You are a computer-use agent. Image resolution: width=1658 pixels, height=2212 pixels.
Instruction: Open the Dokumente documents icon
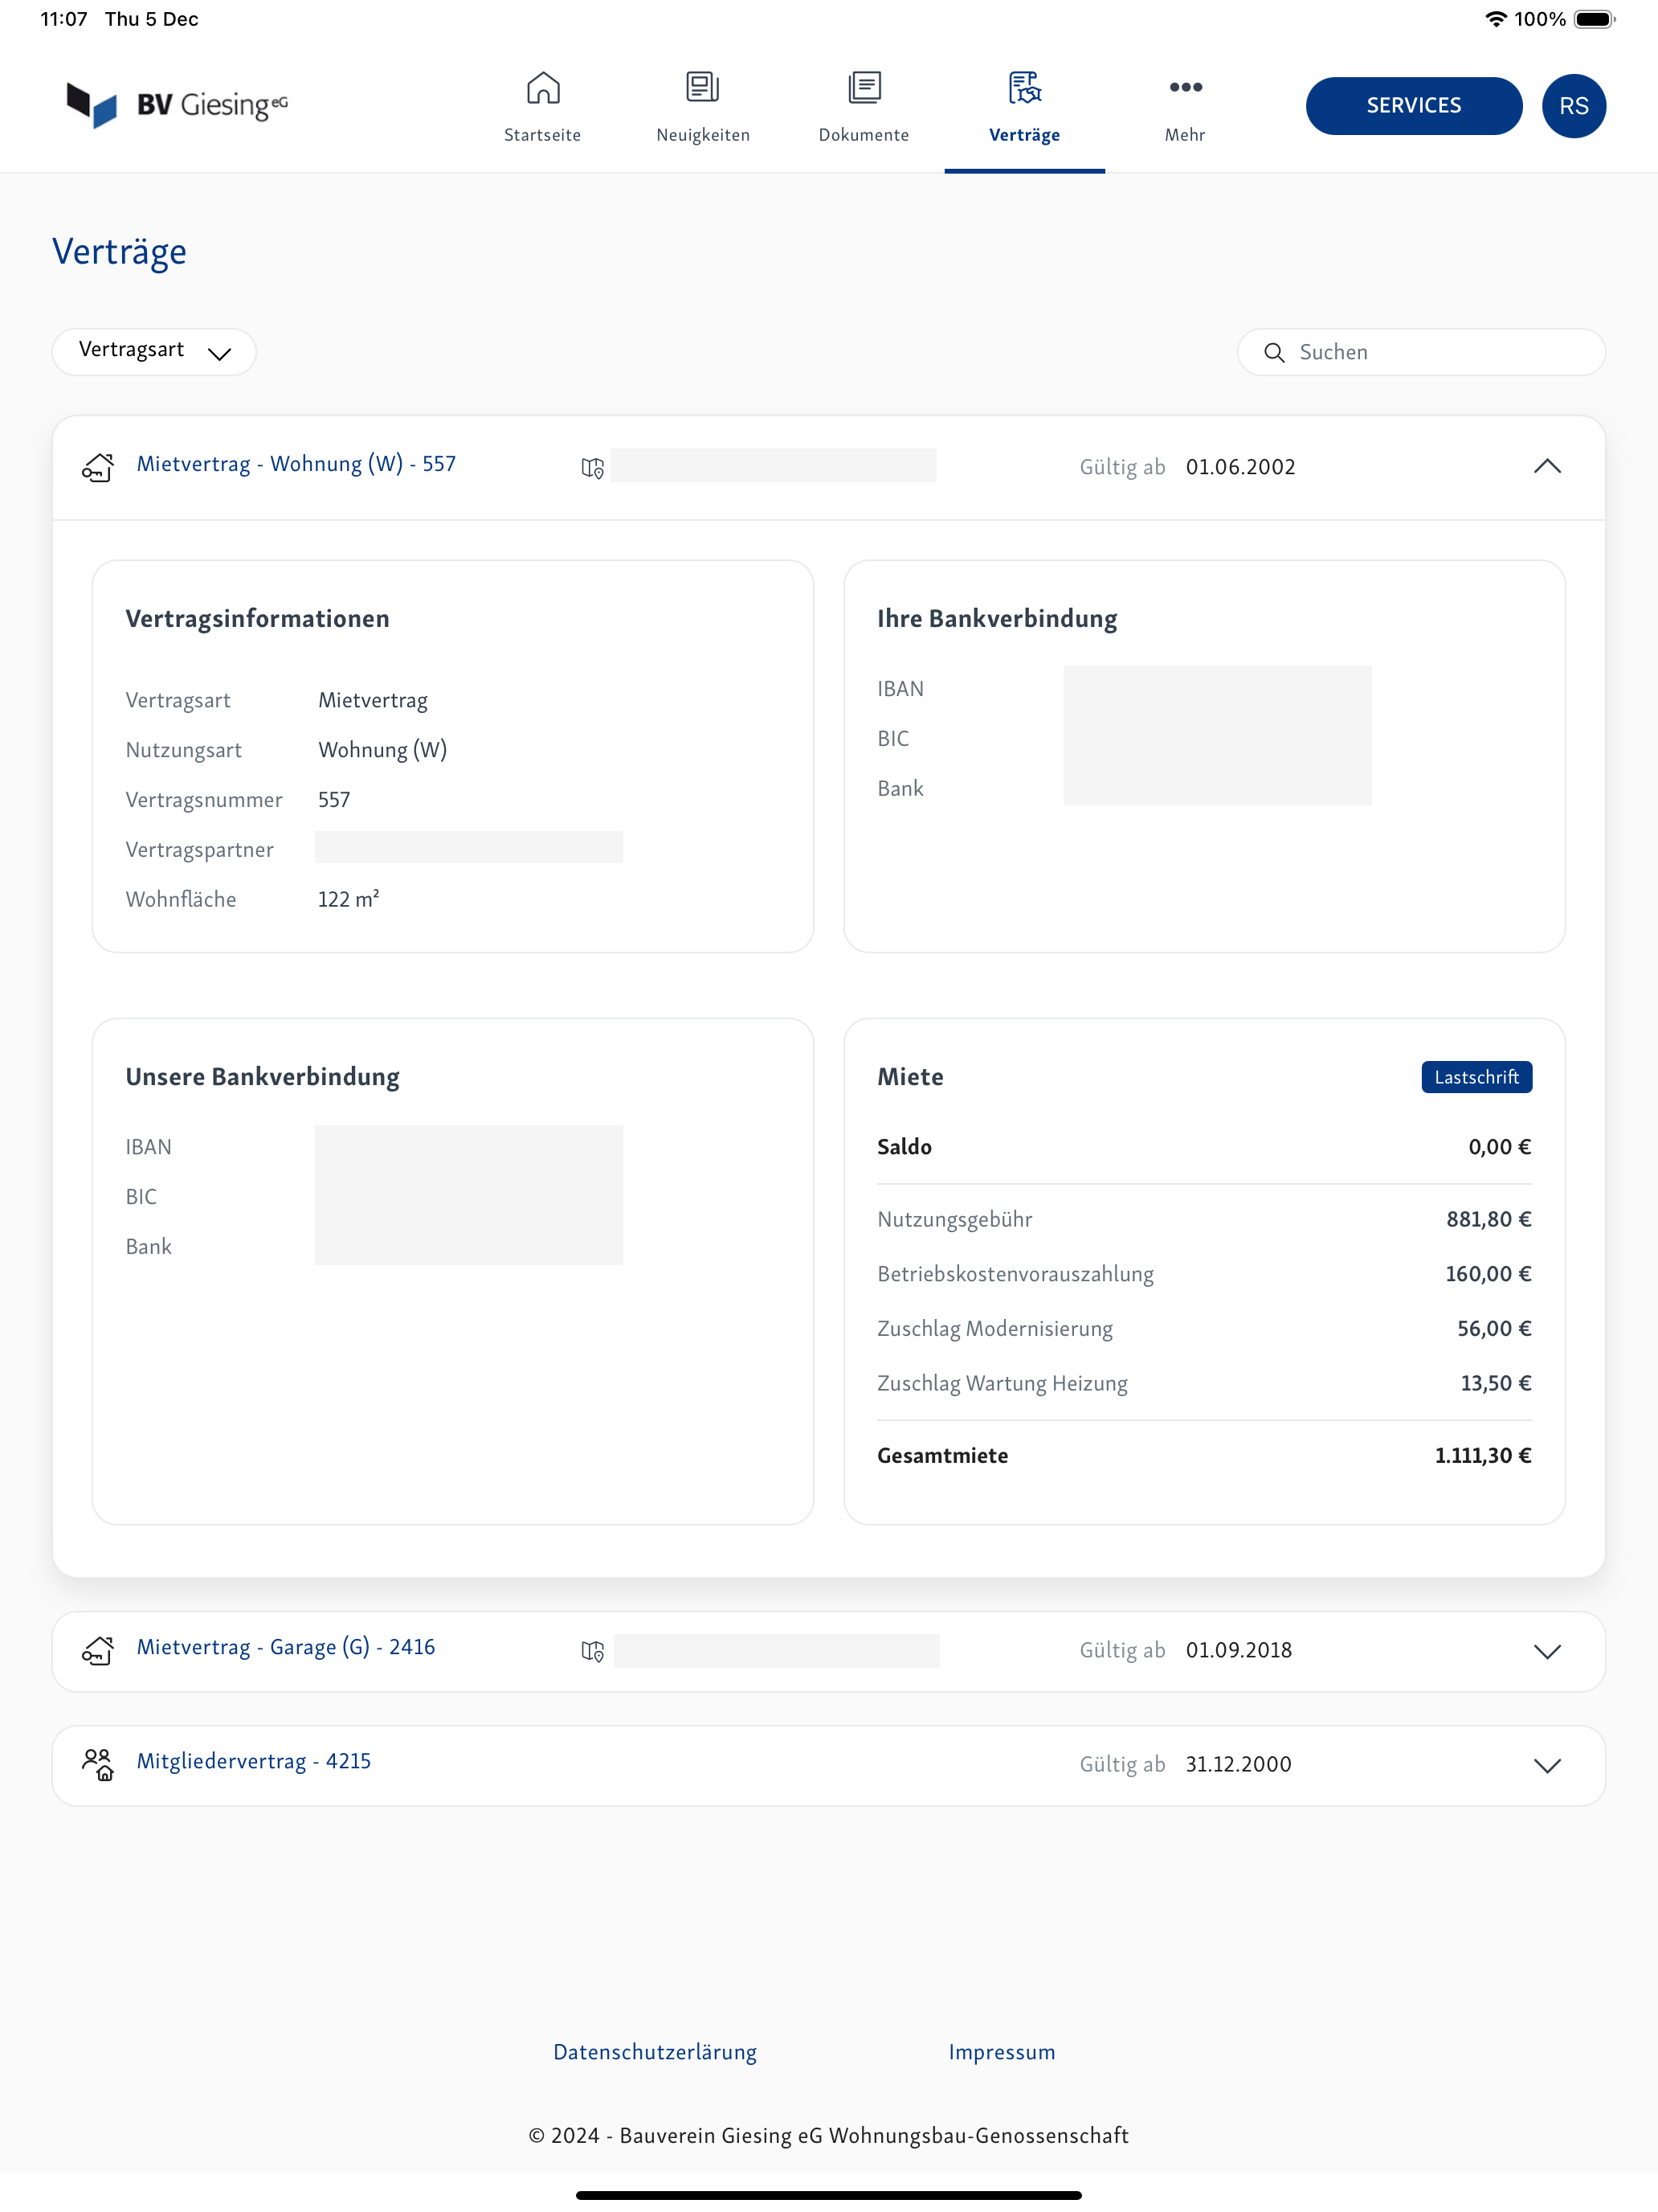[x=864, y=87]
